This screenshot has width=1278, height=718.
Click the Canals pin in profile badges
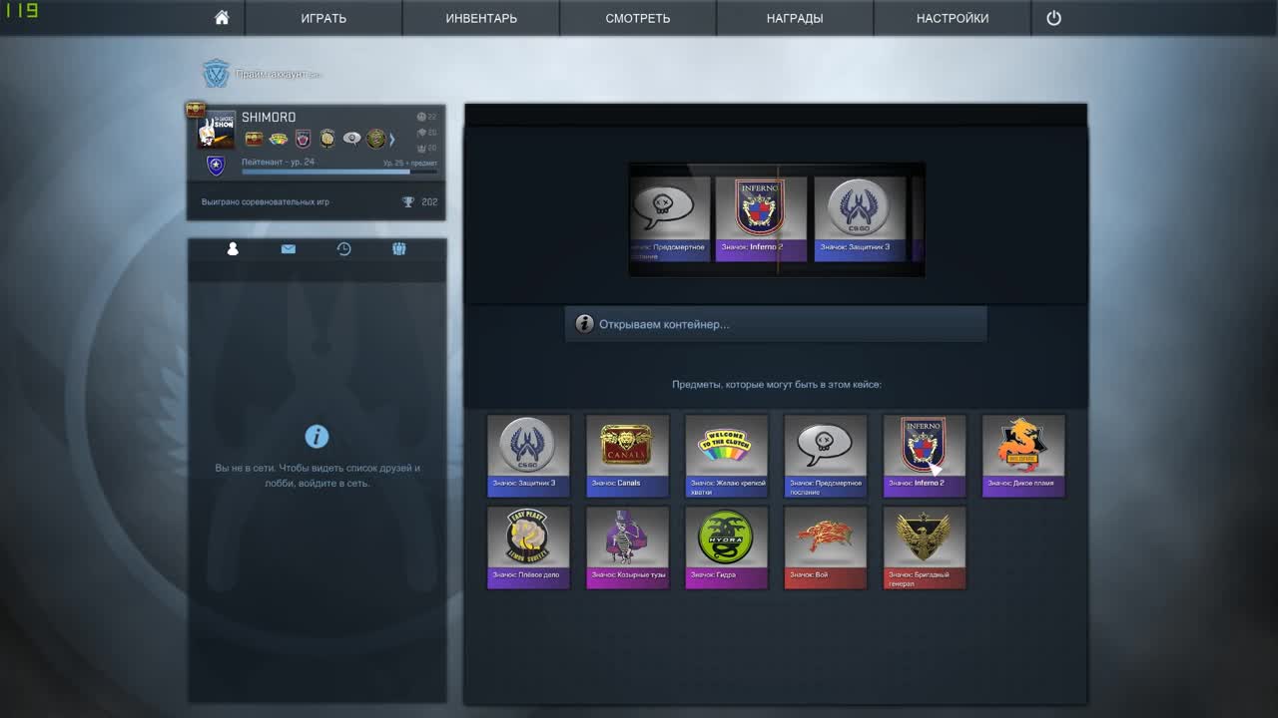point(254,139)
